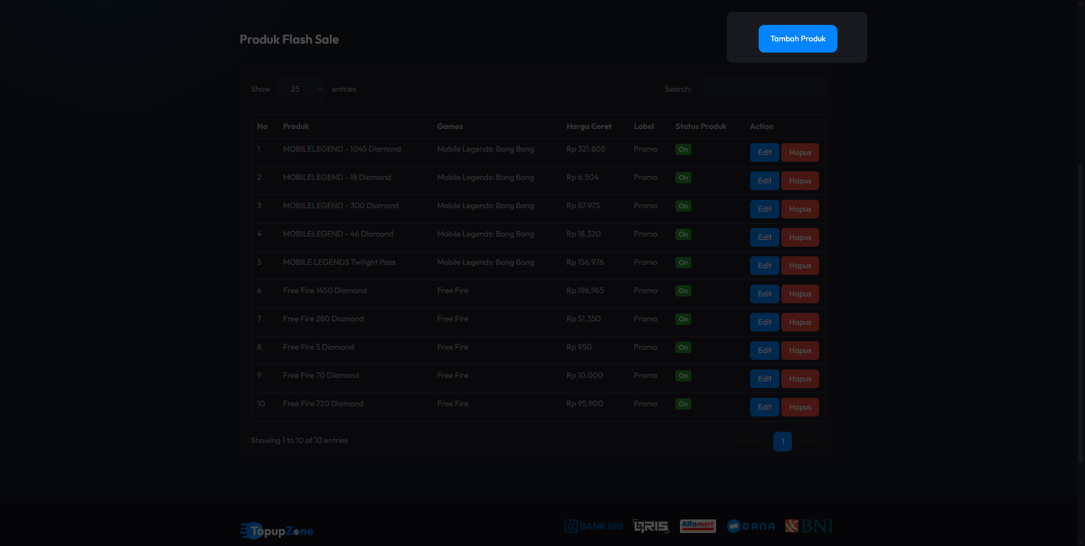1085x546 pixels.
Task: Click Free Fire games cell in row 6
Action: tap(453, 290)
